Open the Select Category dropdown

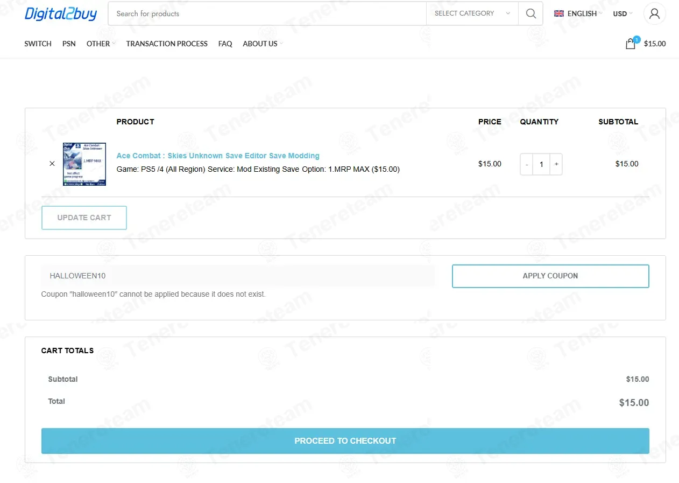click(x=472, y=13)
